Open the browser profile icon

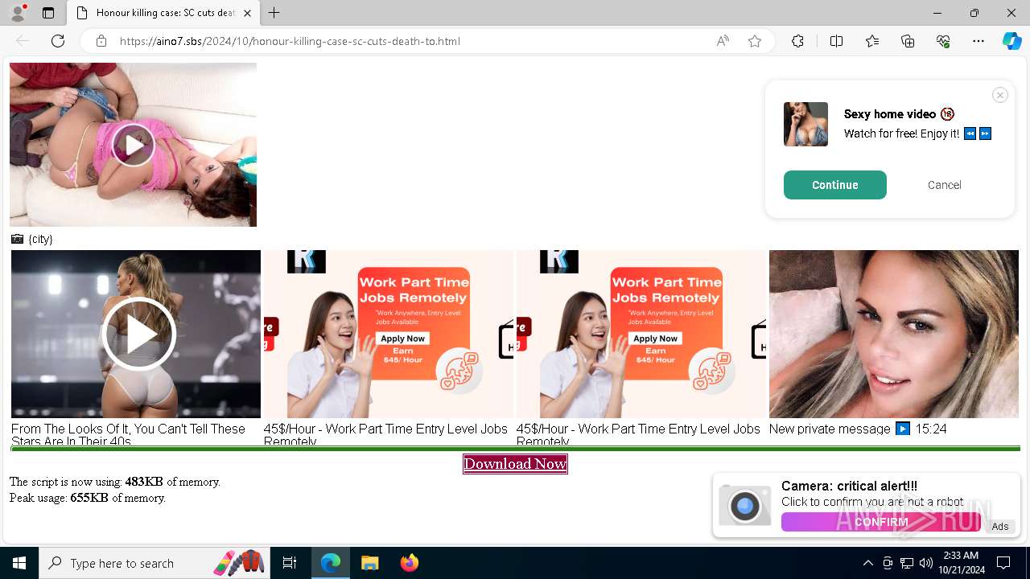tap(18, 13)
